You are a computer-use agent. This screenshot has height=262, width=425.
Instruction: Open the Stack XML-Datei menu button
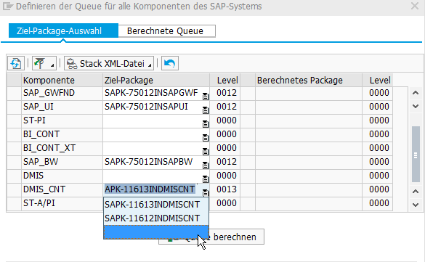(109, 63)
